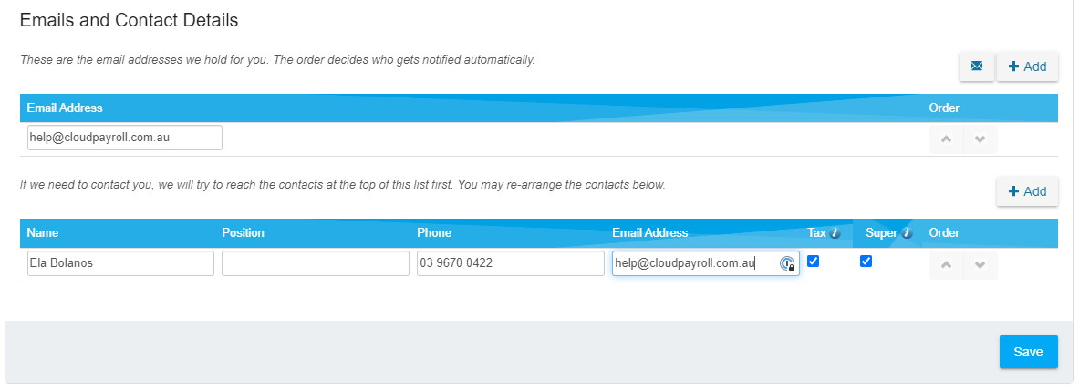Click the Name field containing Ela Bolanos

click(121, 263)
